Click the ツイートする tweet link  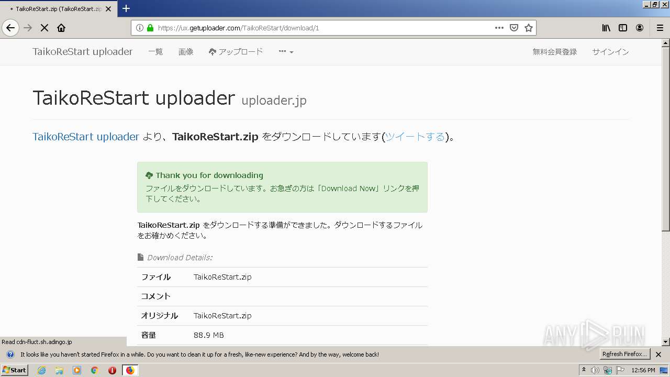[x=415, y=137]
